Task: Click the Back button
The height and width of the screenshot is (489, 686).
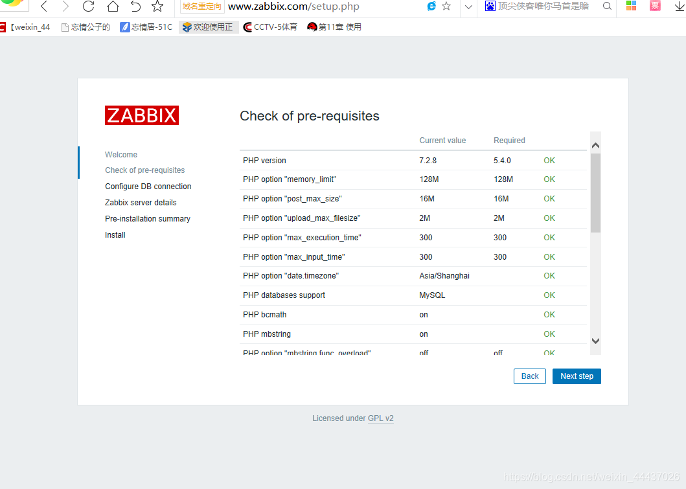Action: [x=530, y=376]
